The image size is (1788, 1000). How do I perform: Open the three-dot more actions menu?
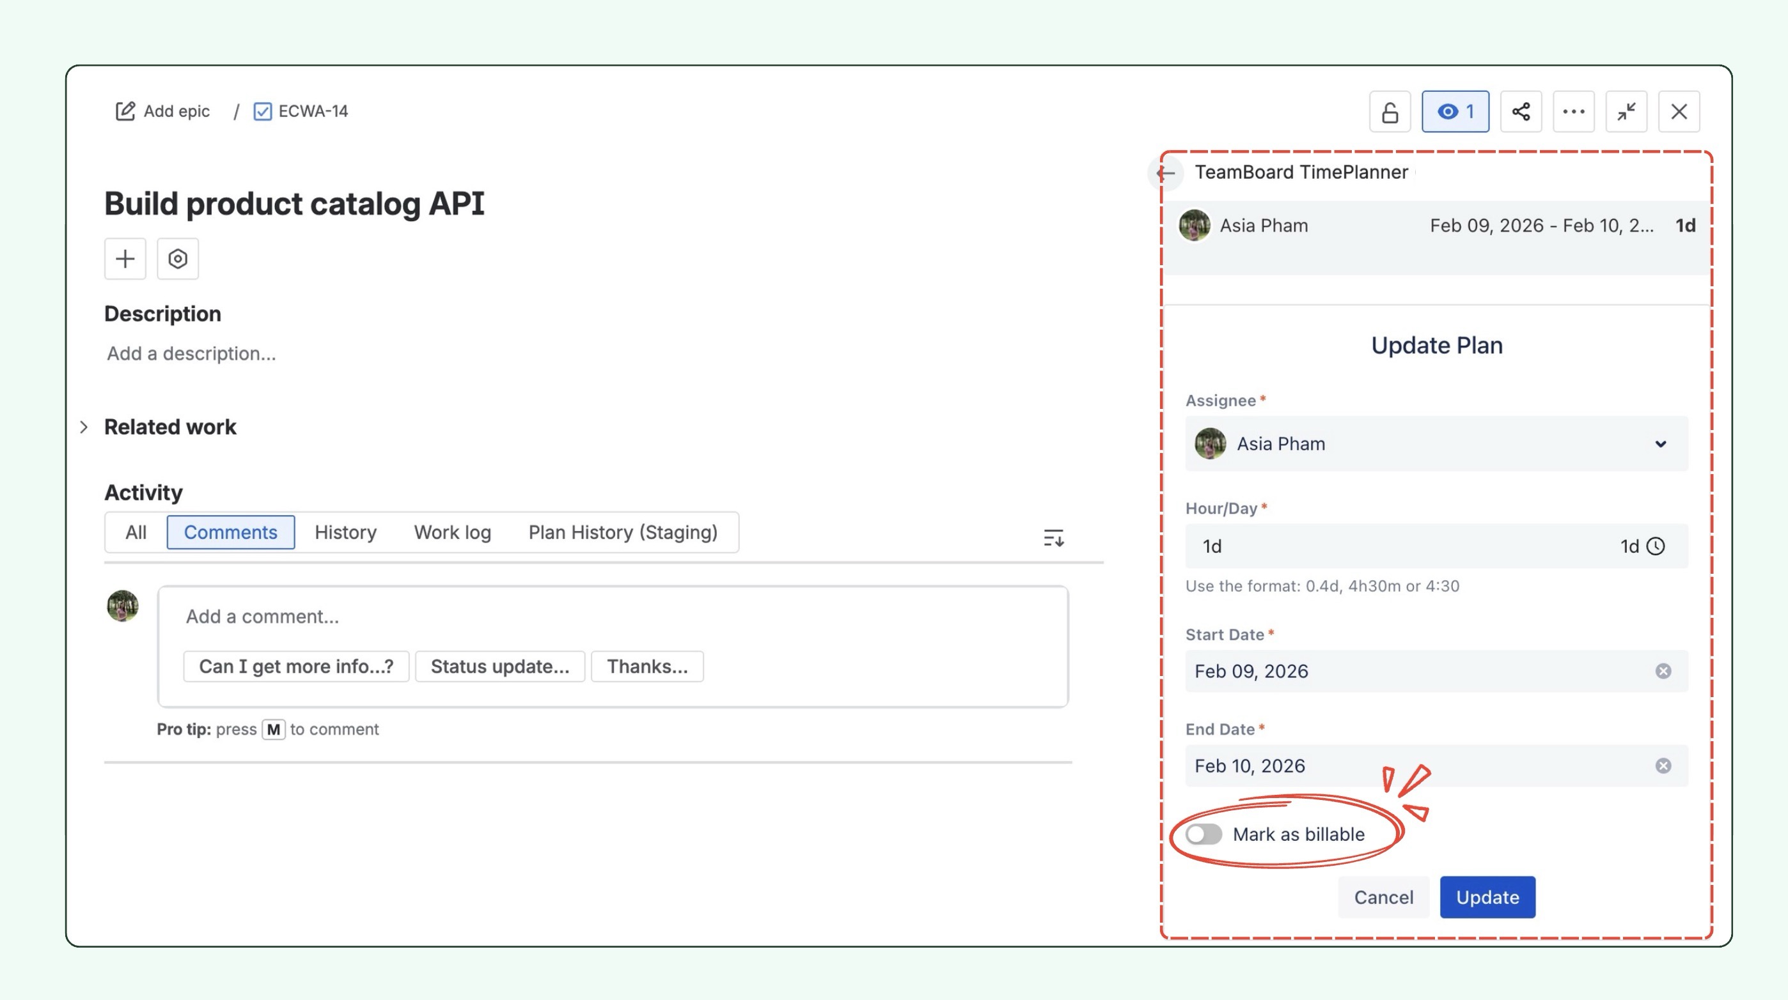(1573, 112)
